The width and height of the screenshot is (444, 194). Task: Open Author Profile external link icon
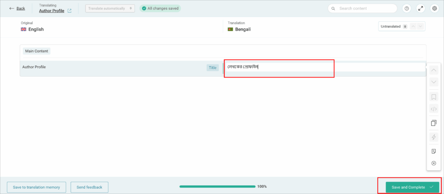(x=69, y=11)
